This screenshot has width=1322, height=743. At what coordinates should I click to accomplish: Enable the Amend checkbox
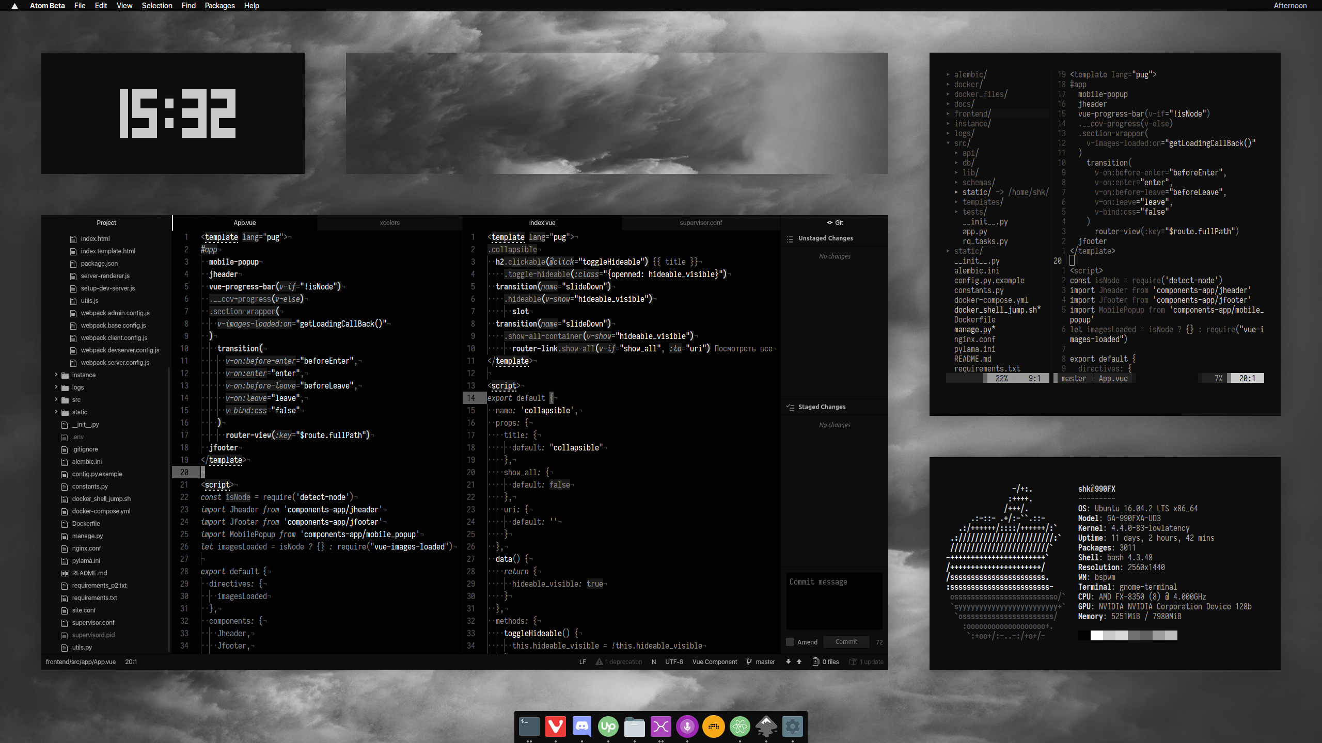[790, 642]
